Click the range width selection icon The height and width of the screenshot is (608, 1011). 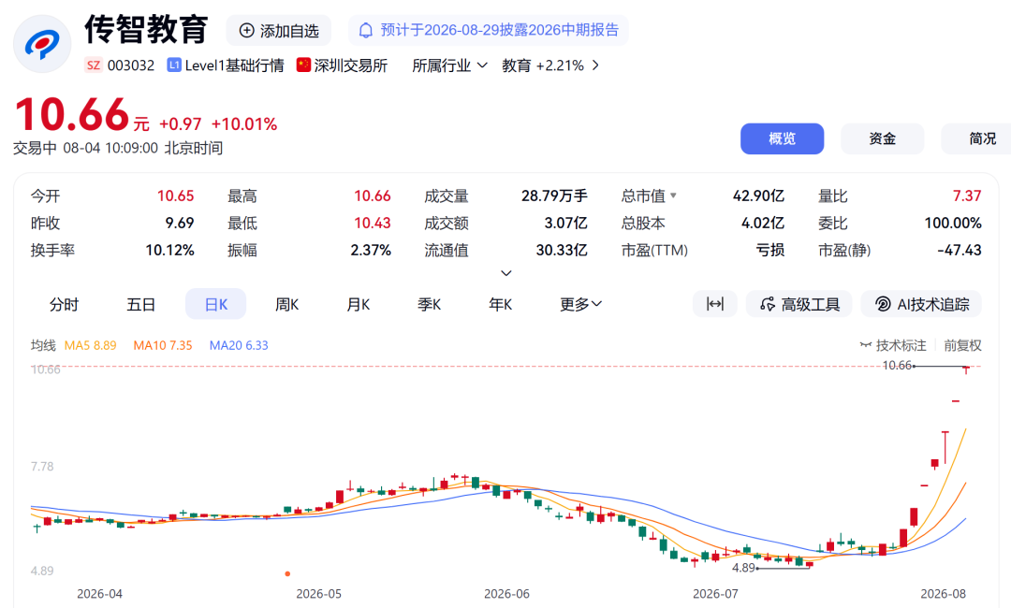point(715,304)
